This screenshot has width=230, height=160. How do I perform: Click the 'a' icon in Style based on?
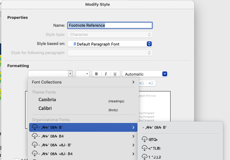(x=75, y=44)
